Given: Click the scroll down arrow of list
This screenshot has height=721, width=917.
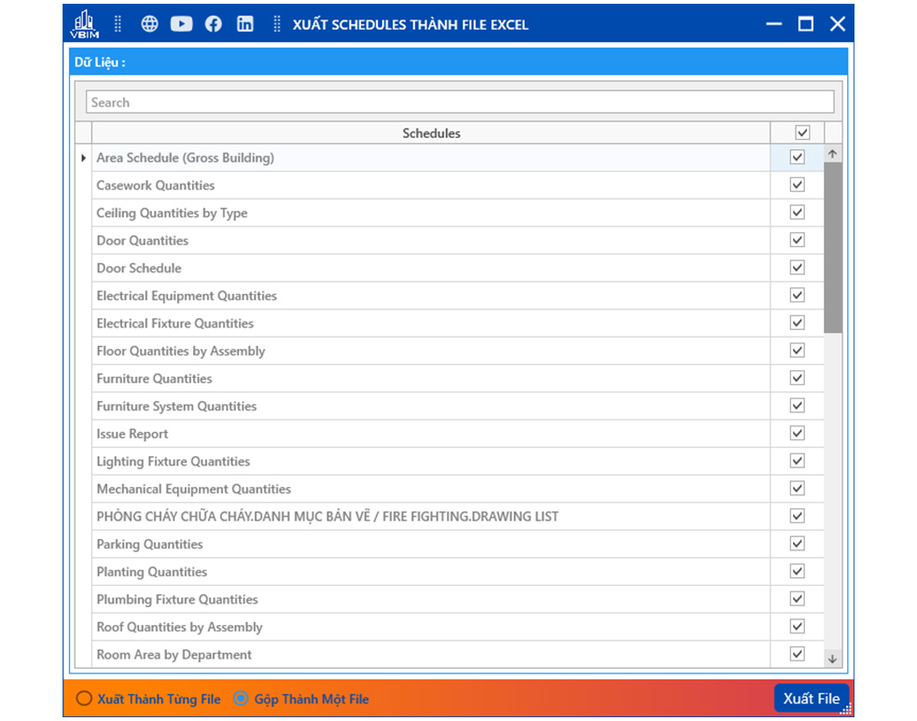Looking at the screenshot, I should [x=833, y=659].
